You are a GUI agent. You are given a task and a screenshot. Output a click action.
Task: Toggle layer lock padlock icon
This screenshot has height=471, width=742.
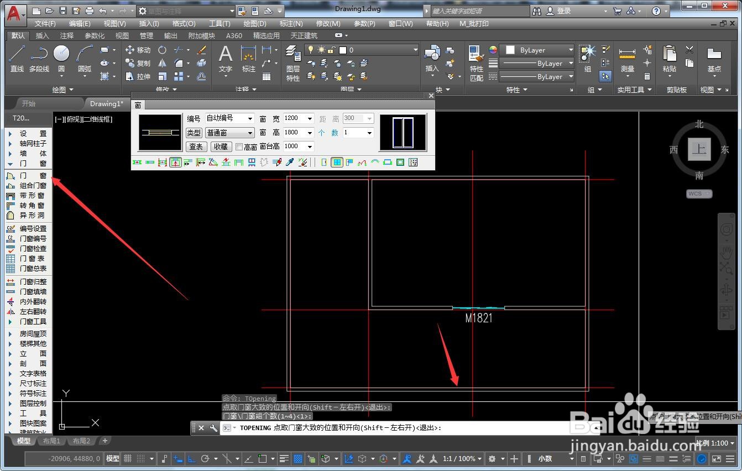click(331, 50)
